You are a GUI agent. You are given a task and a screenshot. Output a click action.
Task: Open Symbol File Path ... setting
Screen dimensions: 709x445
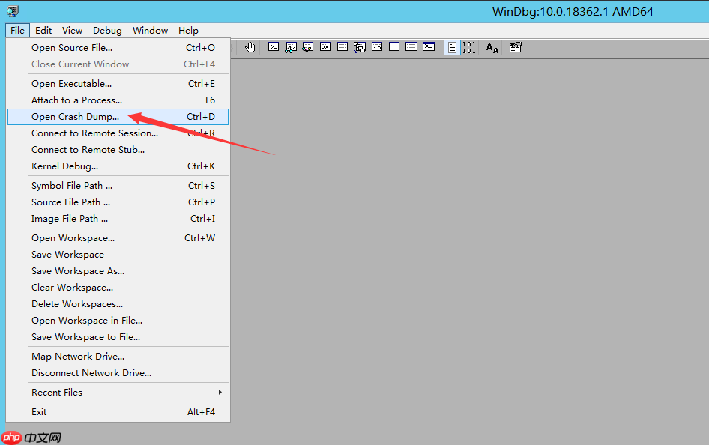click(x=118, y=186)
